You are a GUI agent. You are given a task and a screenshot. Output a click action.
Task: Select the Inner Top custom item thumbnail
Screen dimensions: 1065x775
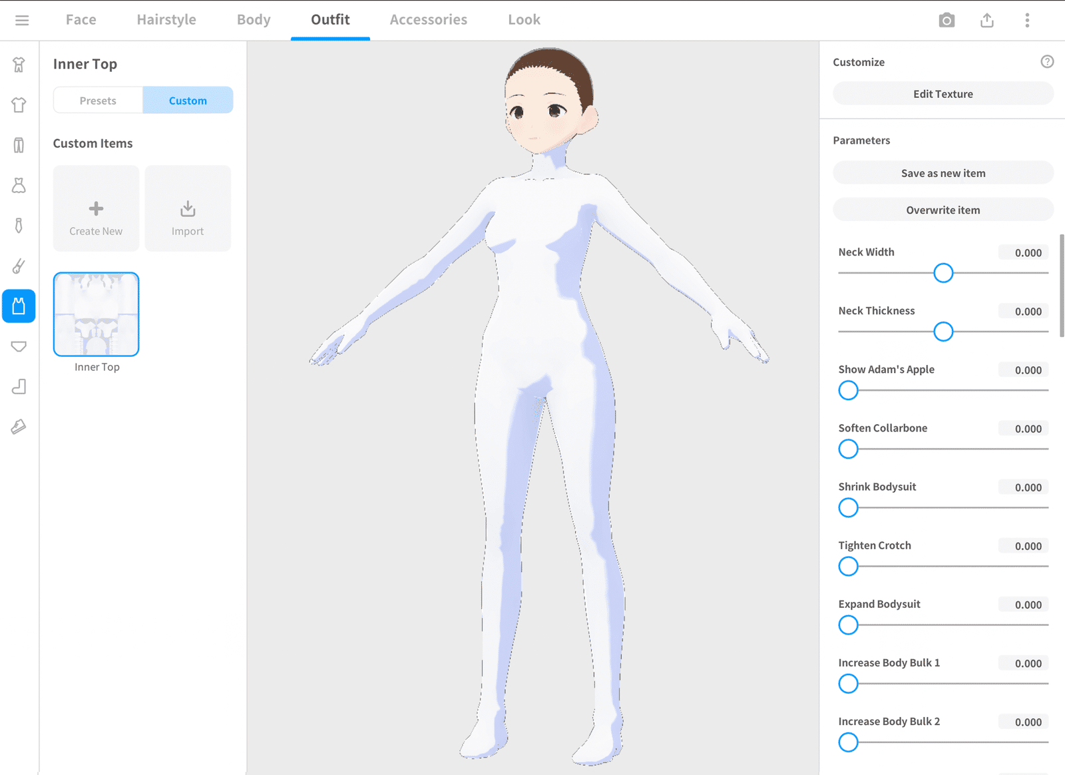97,314
